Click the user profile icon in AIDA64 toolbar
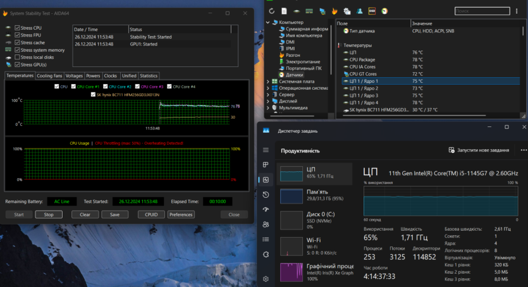Screen dimensions: 528x287 [360, 11]
